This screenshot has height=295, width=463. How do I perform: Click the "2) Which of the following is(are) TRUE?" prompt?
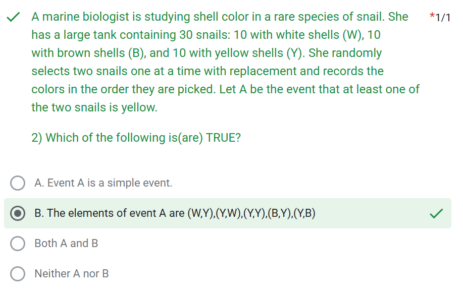coord(136,138)
